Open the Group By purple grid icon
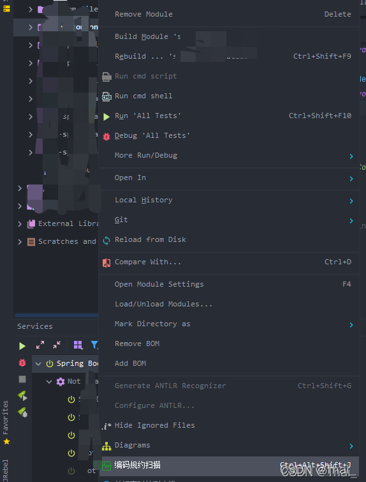The image size is (366, 482). 78,345
